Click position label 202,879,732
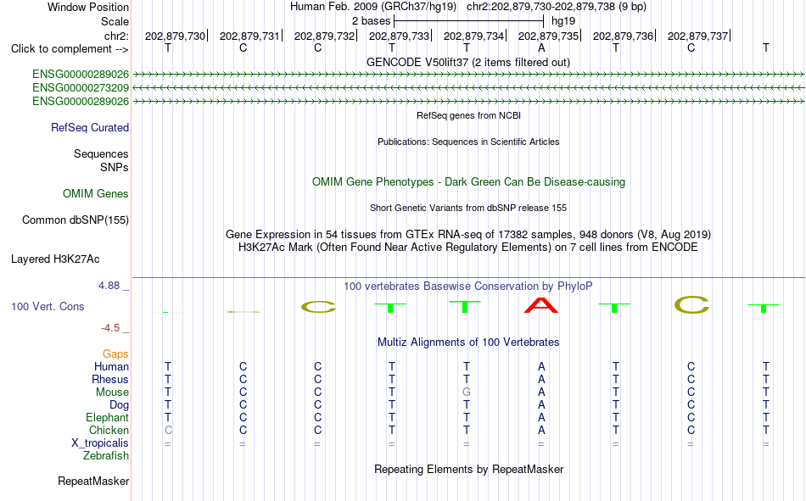Viewport: 806px width, 501px height. click(x=324, y=36)
